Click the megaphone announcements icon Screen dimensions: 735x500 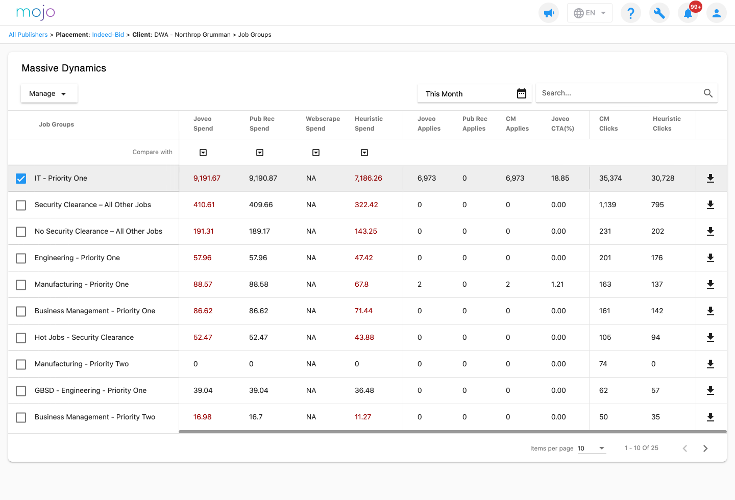[549, 13]
